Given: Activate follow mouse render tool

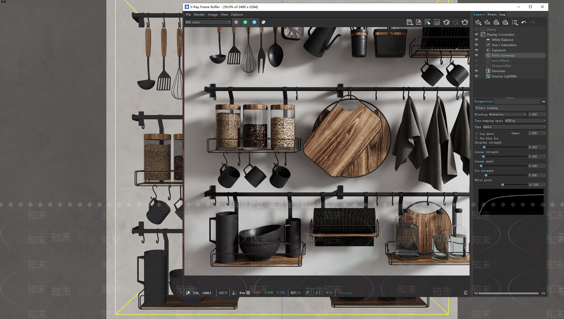Looking at the screenshot, I should [428, 22].
